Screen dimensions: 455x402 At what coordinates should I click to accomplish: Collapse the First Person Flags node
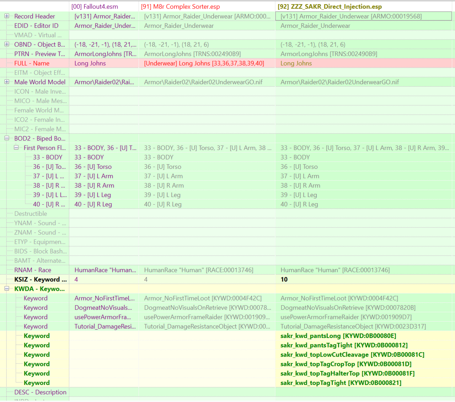click(x=16, y=148)
